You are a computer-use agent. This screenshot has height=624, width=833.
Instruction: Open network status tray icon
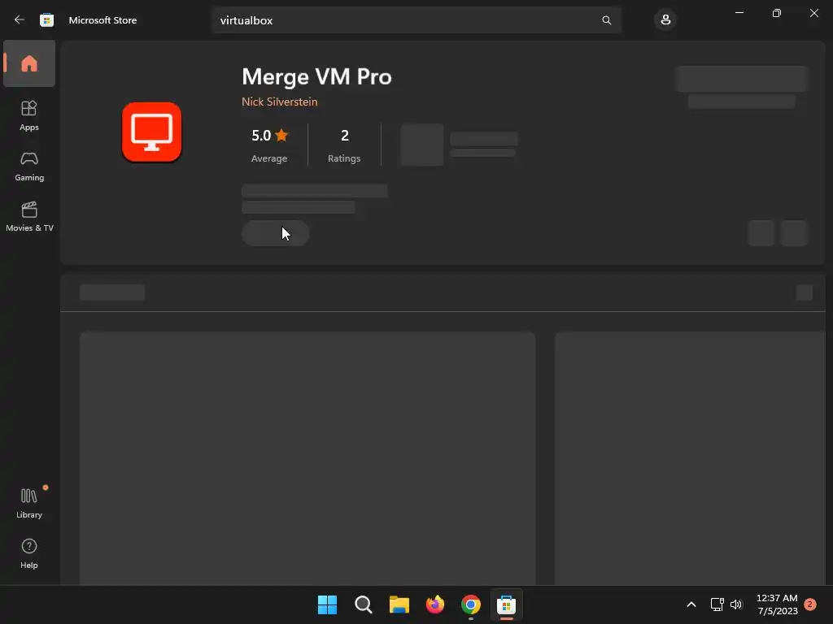[717, 604]
